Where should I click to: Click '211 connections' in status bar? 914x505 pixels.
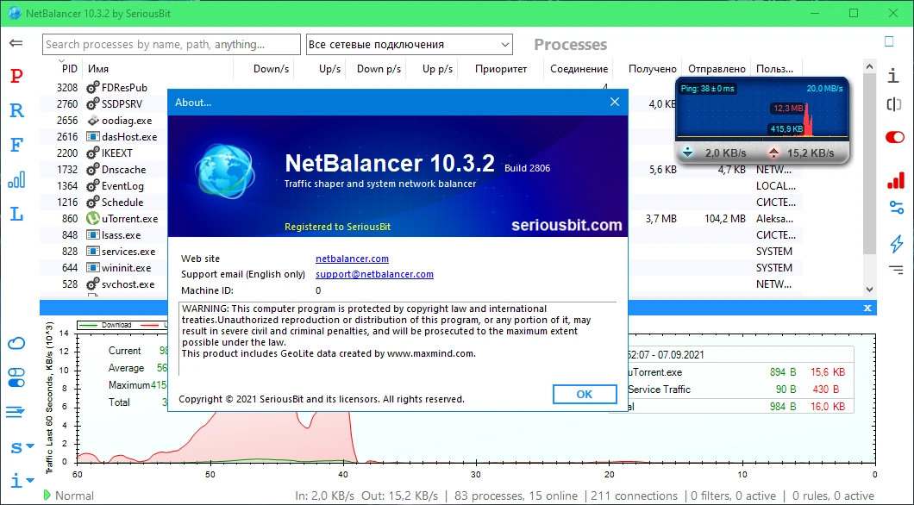(635, 496)
